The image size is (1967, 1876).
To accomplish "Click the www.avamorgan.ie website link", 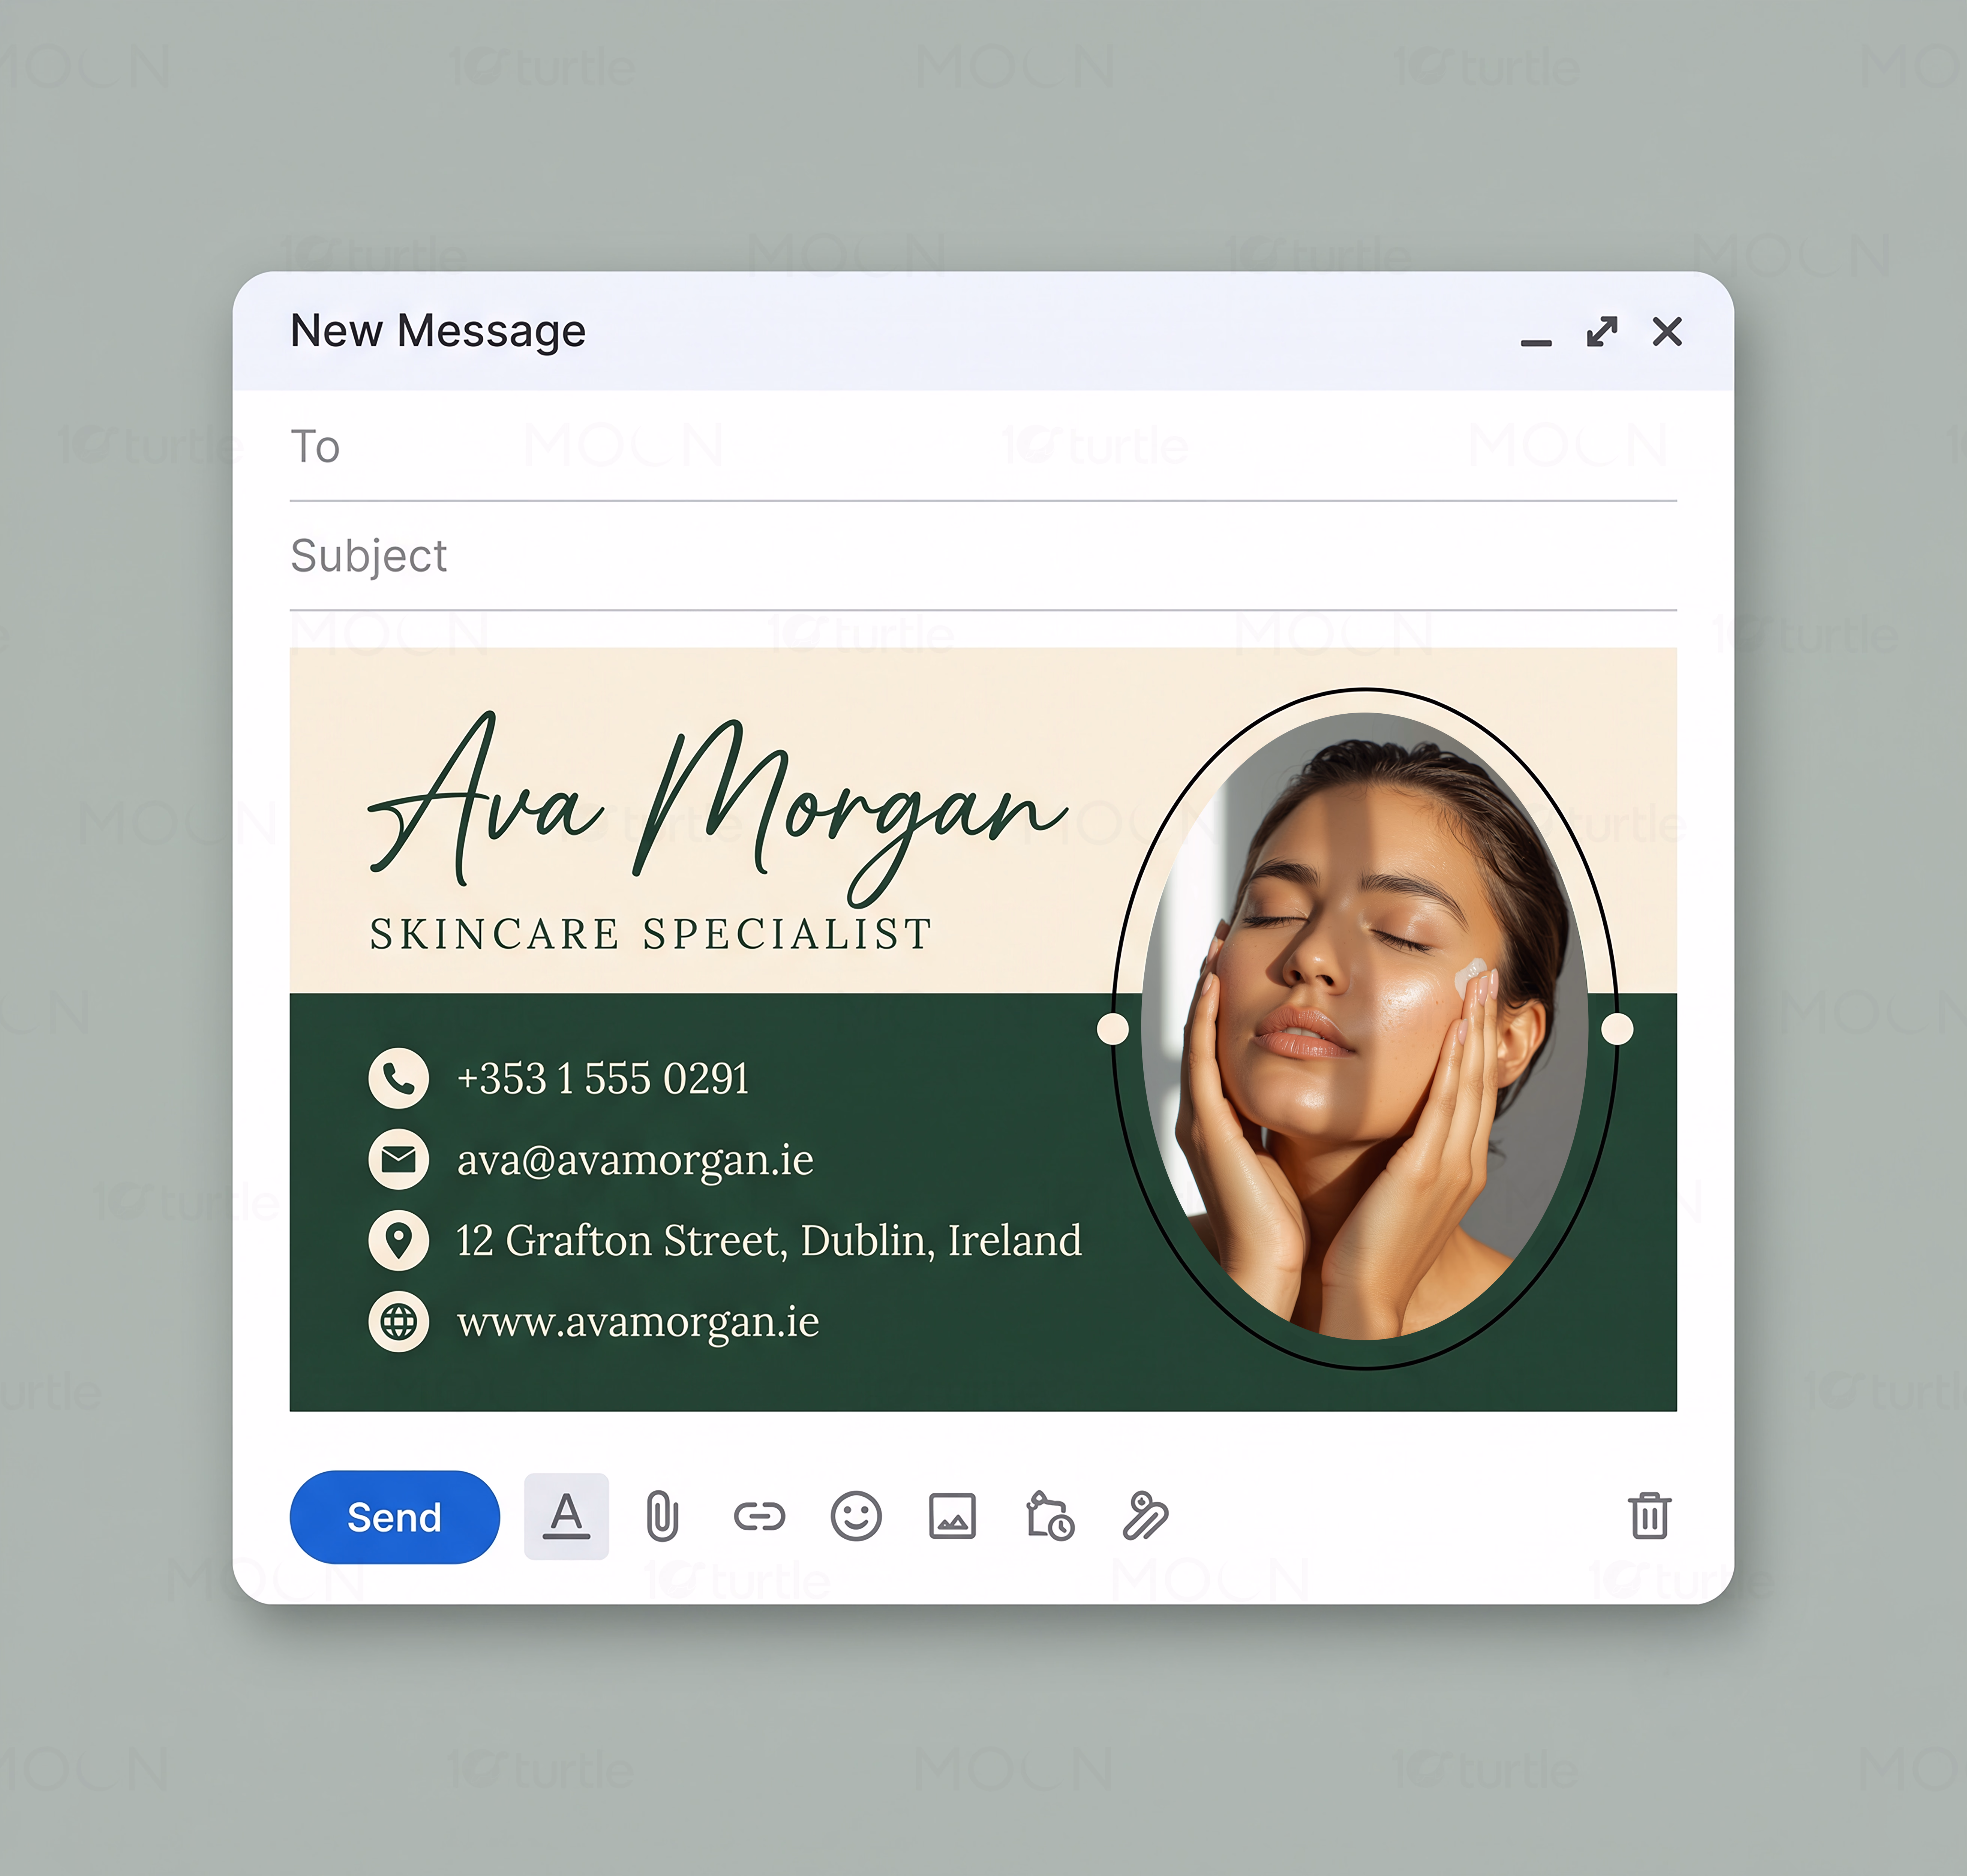I will [638, 1322].
